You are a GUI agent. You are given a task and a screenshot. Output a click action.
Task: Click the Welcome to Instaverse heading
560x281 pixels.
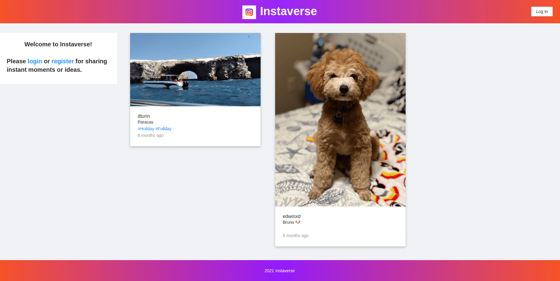pos(58,44)
